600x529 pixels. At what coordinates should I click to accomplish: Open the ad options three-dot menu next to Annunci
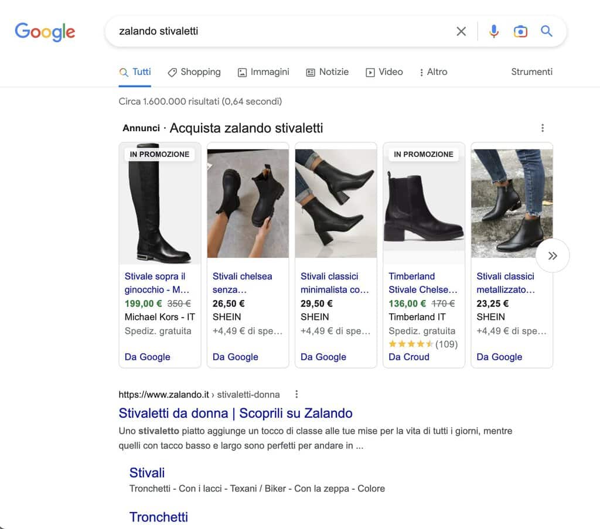[x=542, y=128]
